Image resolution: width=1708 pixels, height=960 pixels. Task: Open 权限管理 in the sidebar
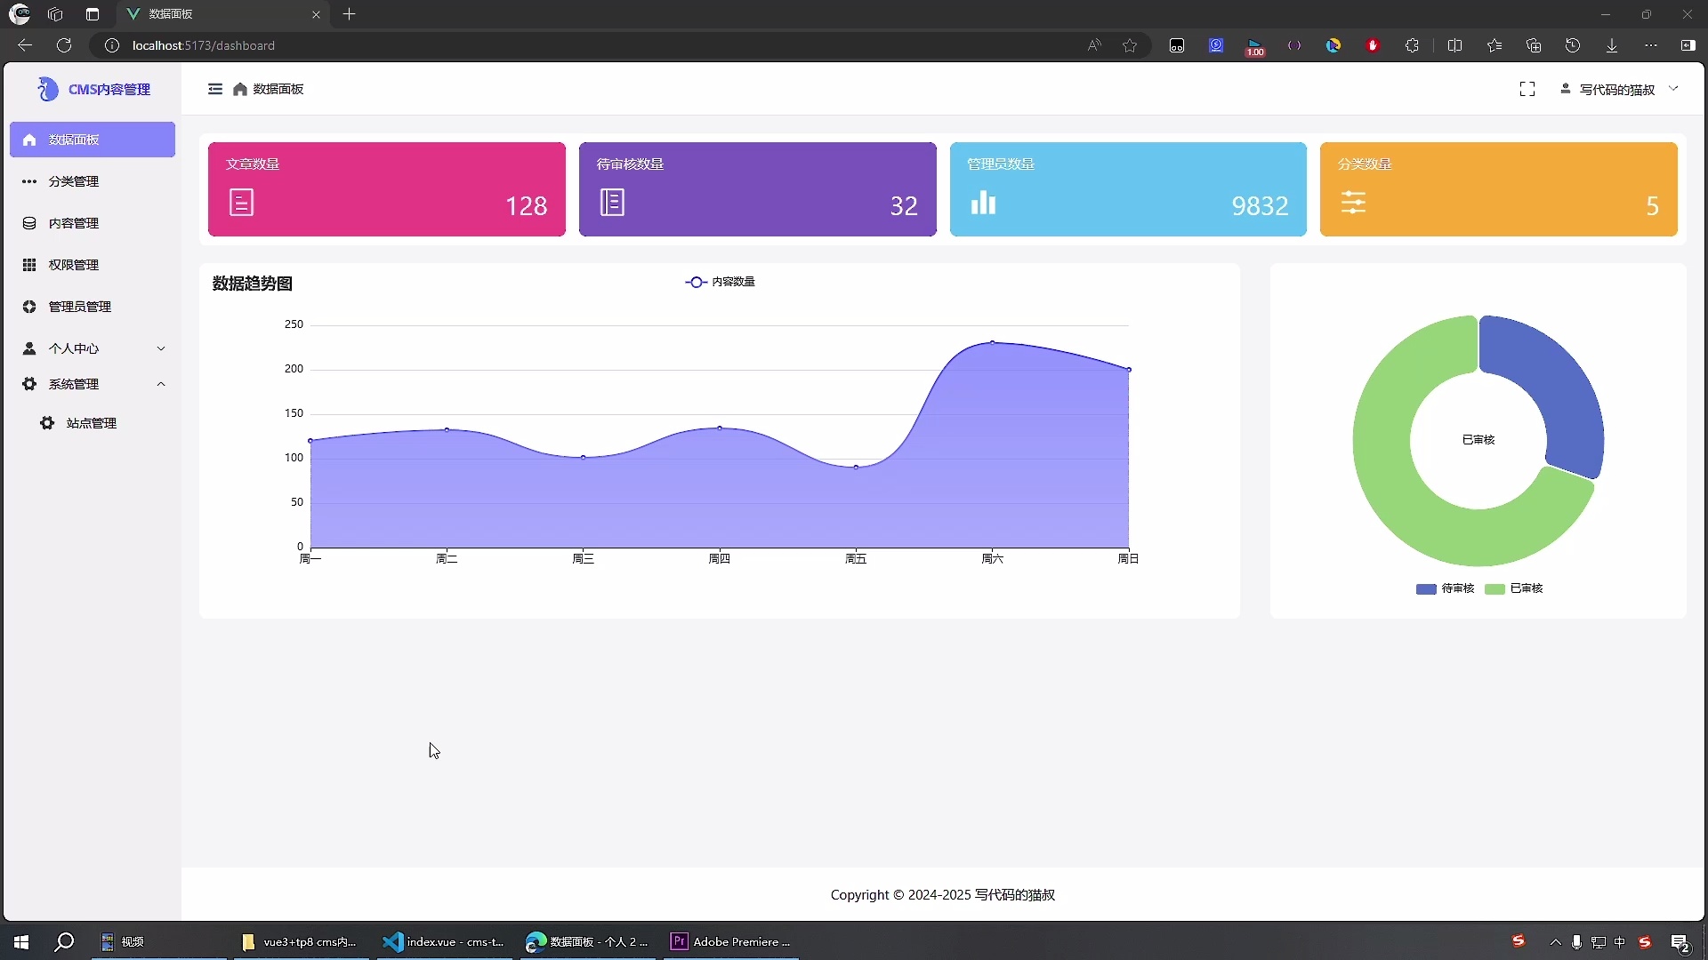93,265
